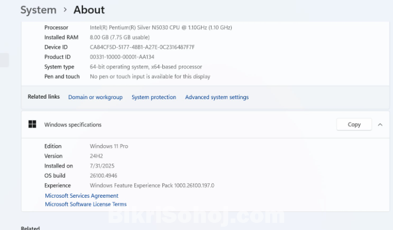This screenshot has height=230, width=393.
Task: Click the Product ID label
Action: pos(57,57)
